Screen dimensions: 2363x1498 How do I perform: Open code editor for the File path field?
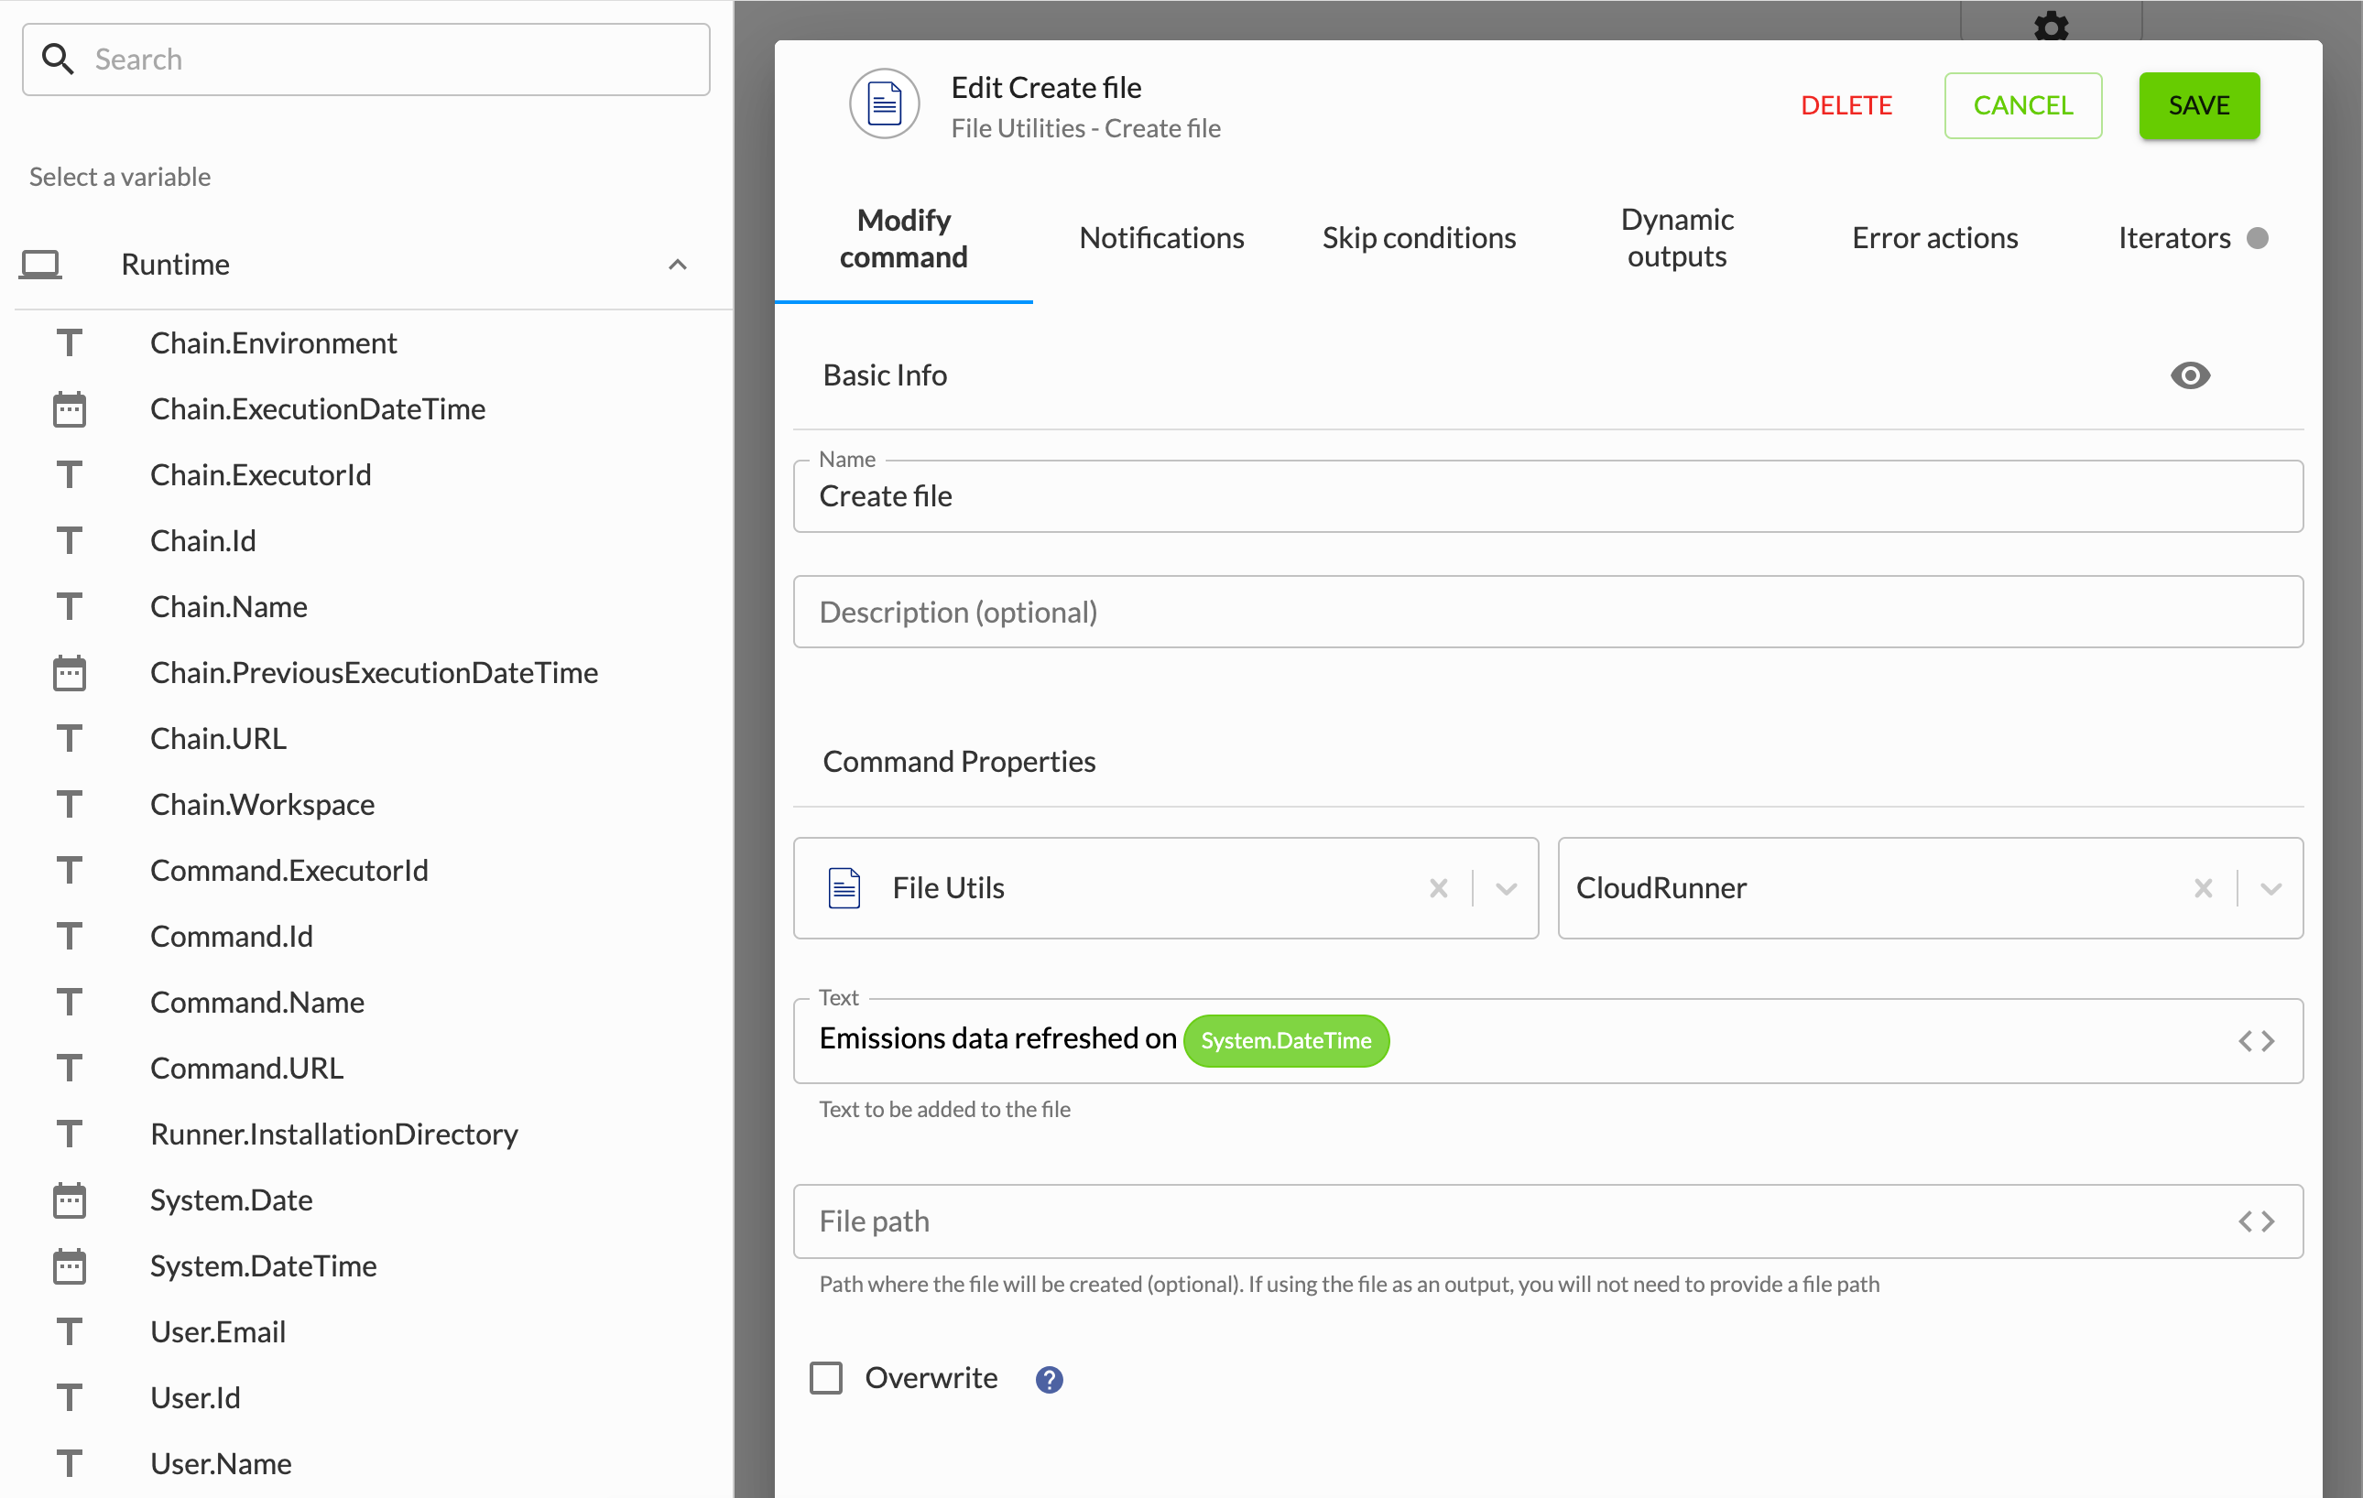point(2256,1221)
